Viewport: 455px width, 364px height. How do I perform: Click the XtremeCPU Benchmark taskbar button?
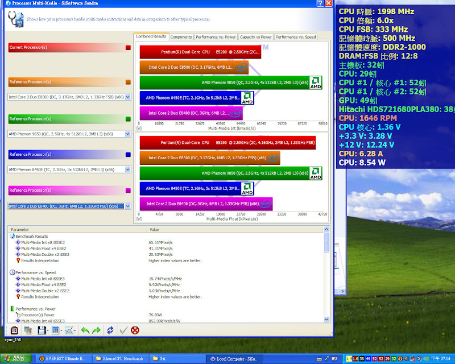[x=120, y=358]
